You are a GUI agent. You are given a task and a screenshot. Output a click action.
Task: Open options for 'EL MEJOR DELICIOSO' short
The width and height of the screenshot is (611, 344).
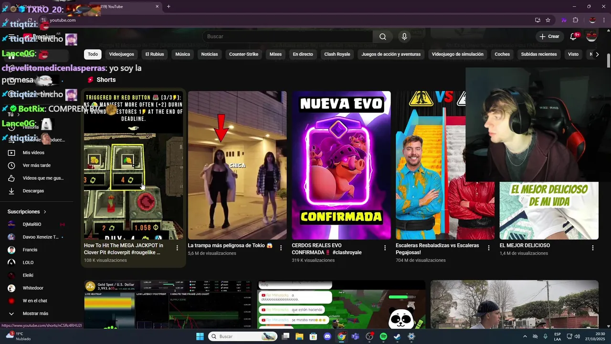point(593,248)
